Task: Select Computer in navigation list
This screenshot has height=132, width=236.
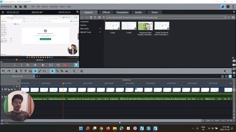Action: tap(84, 22)
